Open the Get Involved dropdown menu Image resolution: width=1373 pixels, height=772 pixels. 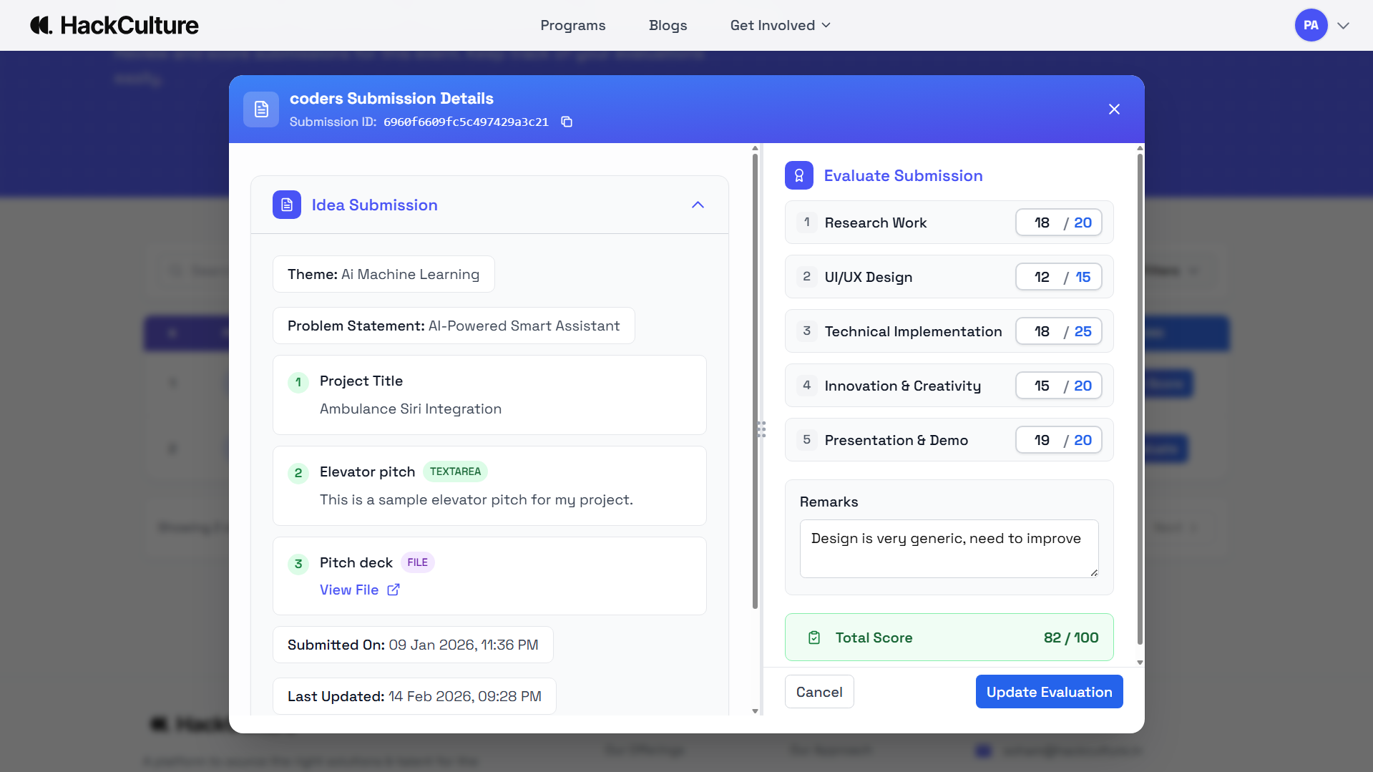click(x=780, y=25)
